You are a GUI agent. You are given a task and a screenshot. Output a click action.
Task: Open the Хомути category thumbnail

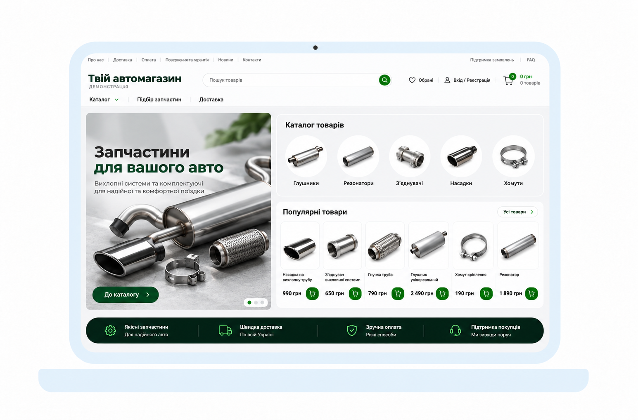tap(513, 156)
